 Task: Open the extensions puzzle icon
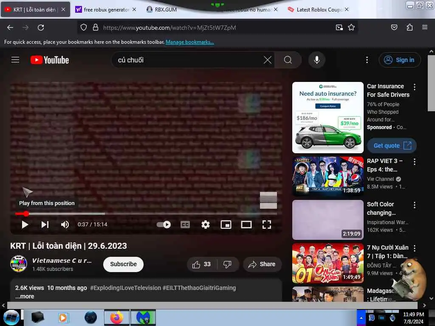coord(410,28)
